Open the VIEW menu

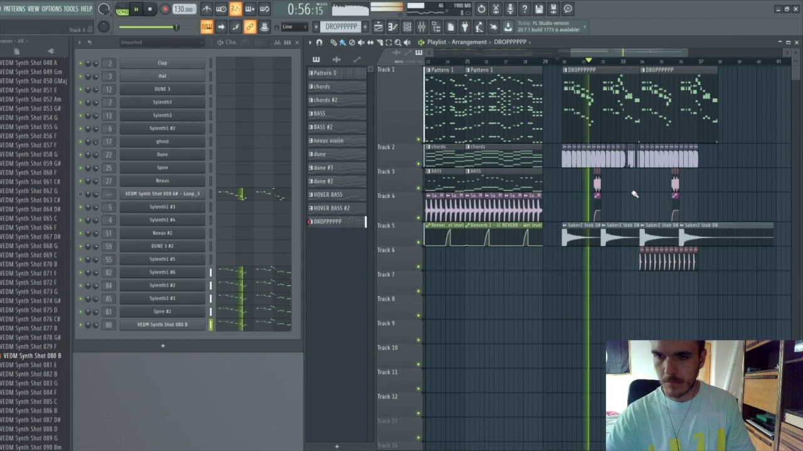tap(33, 9)
